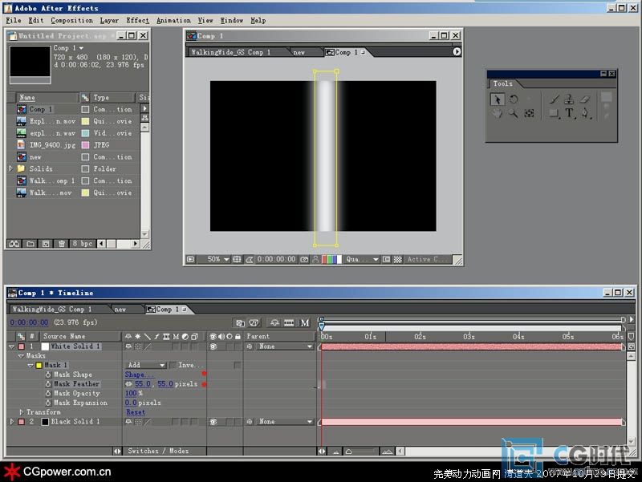Image resolution: width=642 pixels, height=482 pixels.
Task: Toggle Mask Feather constrain proportions link
Action: click(x=128, y=384)
